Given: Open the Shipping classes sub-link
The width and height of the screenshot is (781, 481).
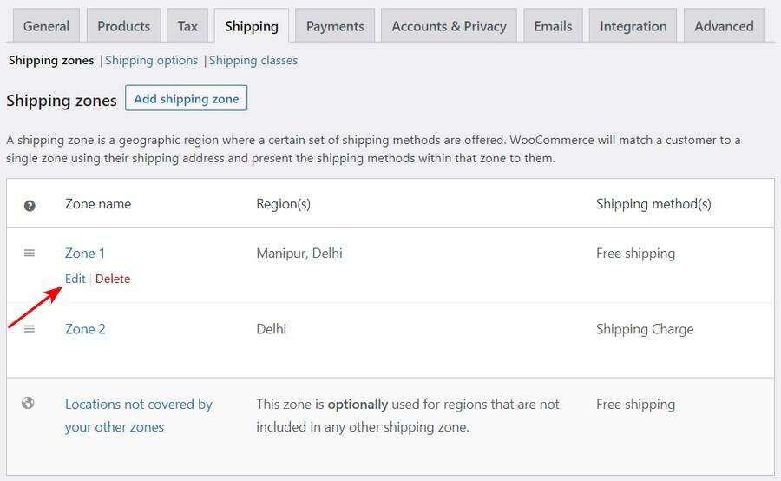Looking at the screenshot, I should (x=253, y=61).
